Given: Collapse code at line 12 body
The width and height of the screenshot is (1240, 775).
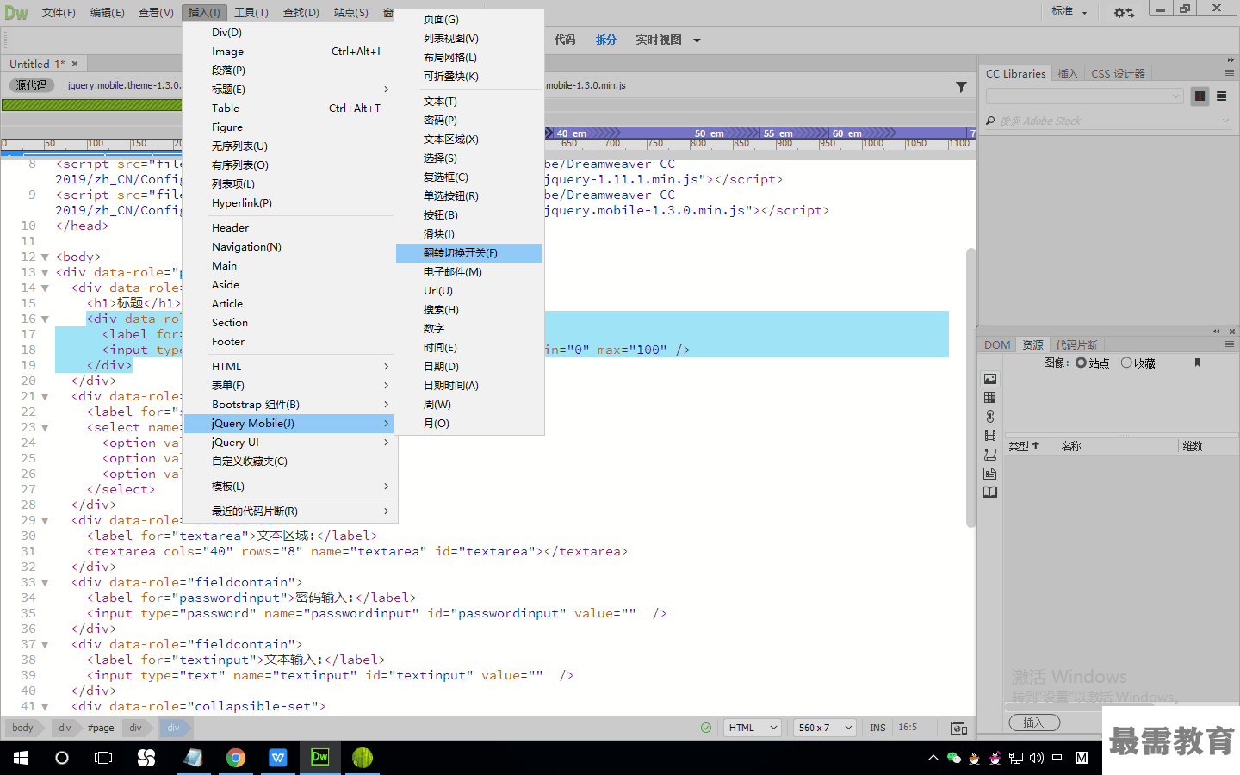Looking at the screenshot, I should coord(45,257).
